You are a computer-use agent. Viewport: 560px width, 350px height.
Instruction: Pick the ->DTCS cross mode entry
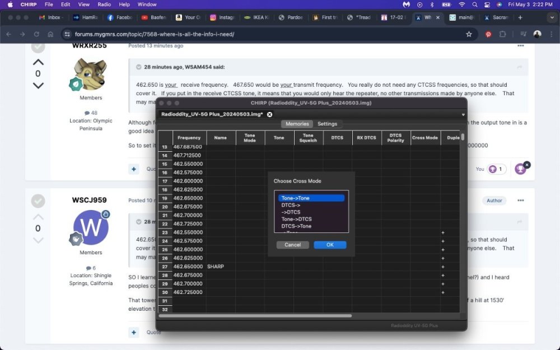tap(291, 212)
